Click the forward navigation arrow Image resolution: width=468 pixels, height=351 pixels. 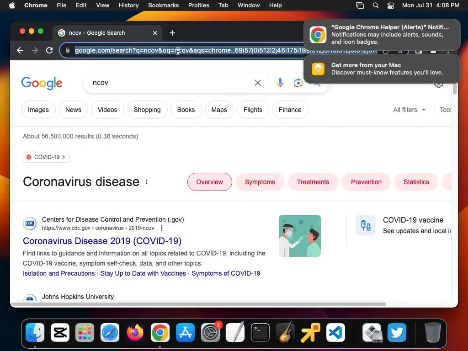click(x=35, y=50)
